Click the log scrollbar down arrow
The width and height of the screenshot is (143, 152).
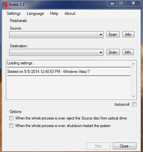click(134, 97)
